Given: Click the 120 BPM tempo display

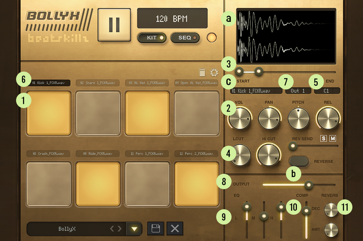Looking at the screenshot, I should (x=172, y=19).
